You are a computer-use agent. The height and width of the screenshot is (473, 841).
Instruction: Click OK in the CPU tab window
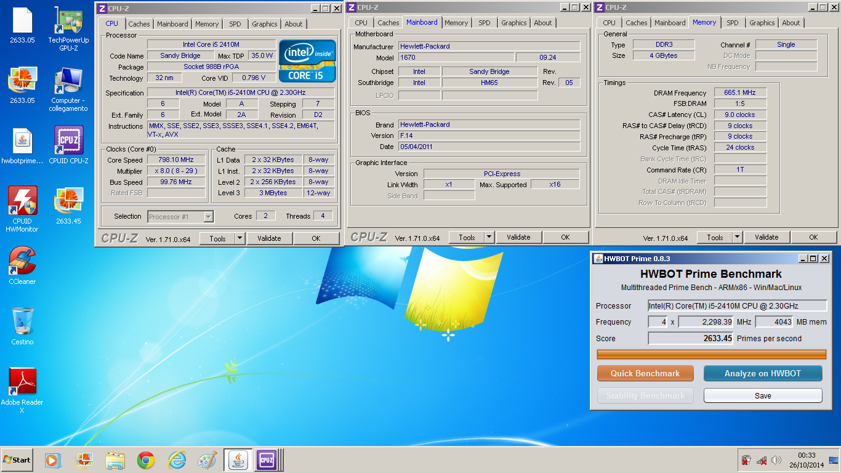[316, 238]
